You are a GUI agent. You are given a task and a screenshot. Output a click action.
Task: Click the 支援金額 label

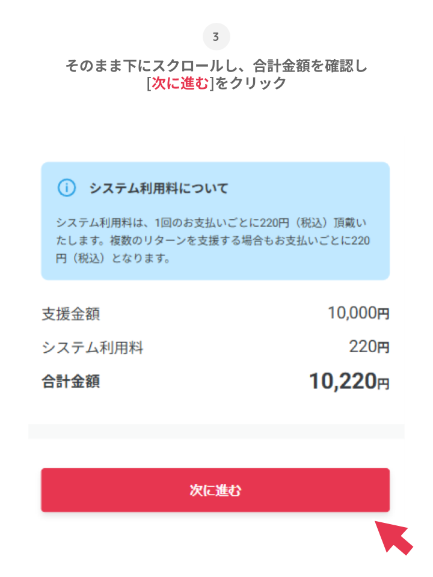point(71,314)
